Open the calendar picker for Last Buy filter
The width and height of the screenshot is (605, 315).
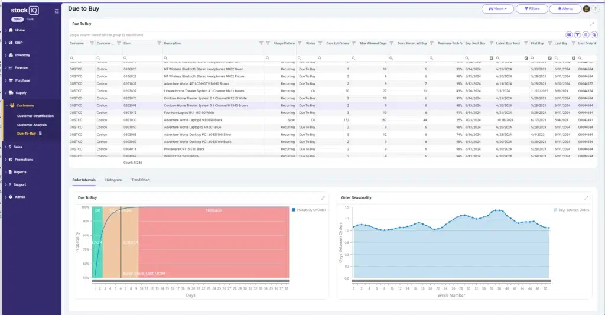[x=573, y=58]
